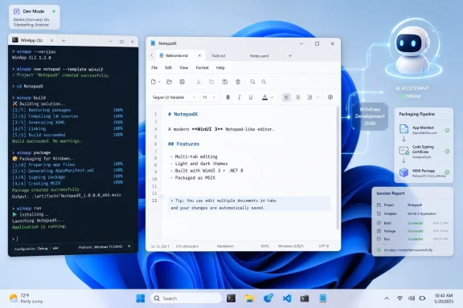Toggle italic formatting in NotepadX
Image resolution: width=463 pixels, height=308 pixels.
[240, 97]
